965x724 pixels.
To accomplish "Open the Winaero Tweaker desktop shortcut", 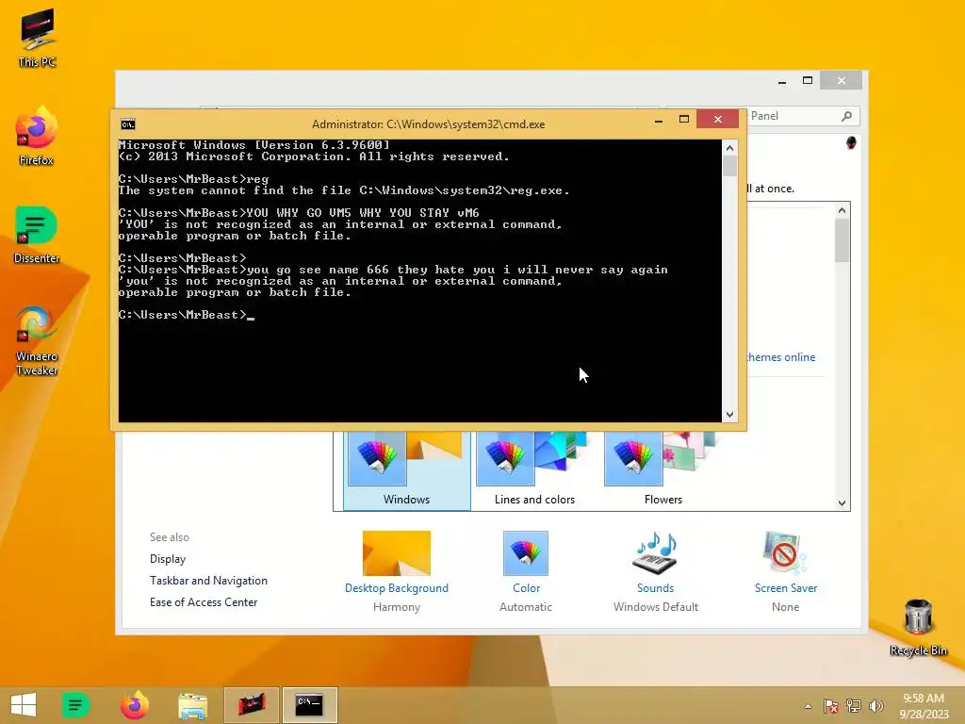I will (x=37, y=340).
